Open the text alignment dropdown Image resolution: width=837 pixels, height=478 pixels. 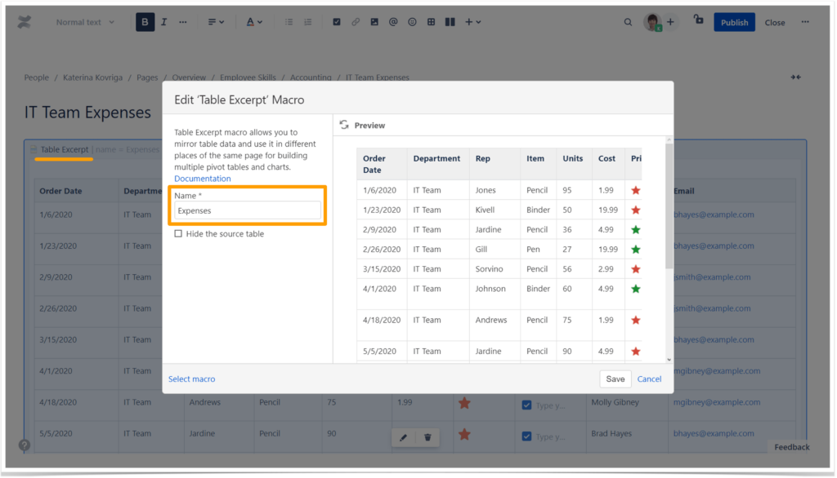click(x=214, y=22)
